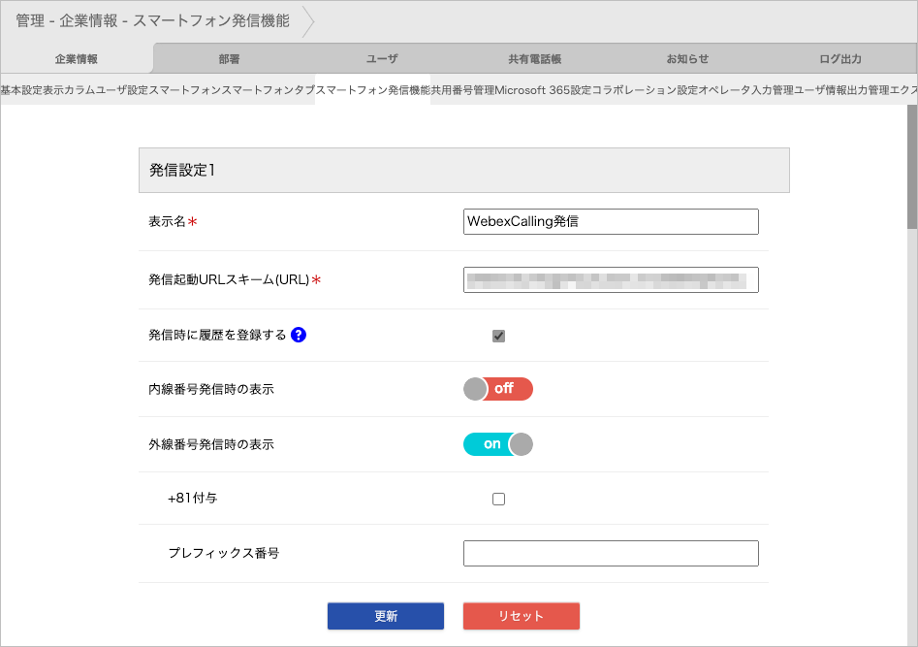Enable the +81付与 checkbox

point(498,499)
